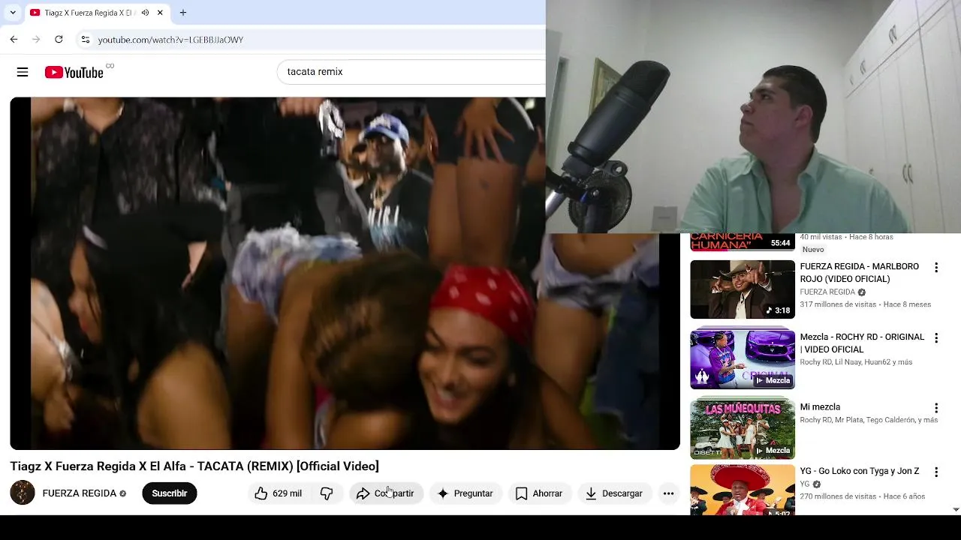Viewport: 961px width, 540px height.
Task: Click the Descargar download button
Action: coord(614,493)
